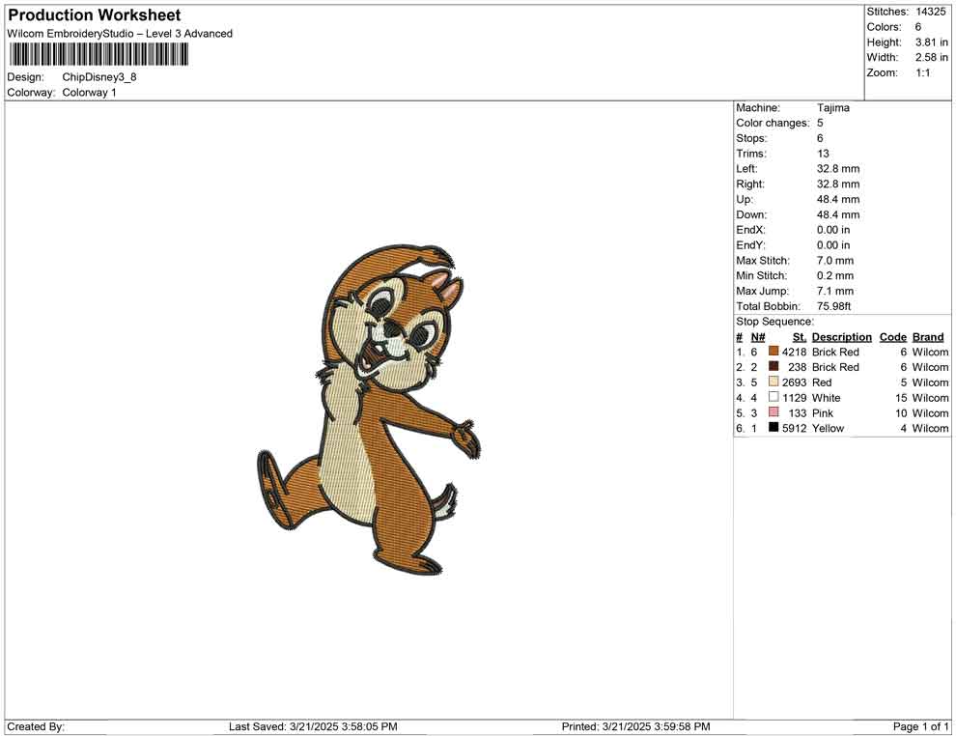Click the St. column header
This screenshot has width=956, height=736.
coord(800,336)
